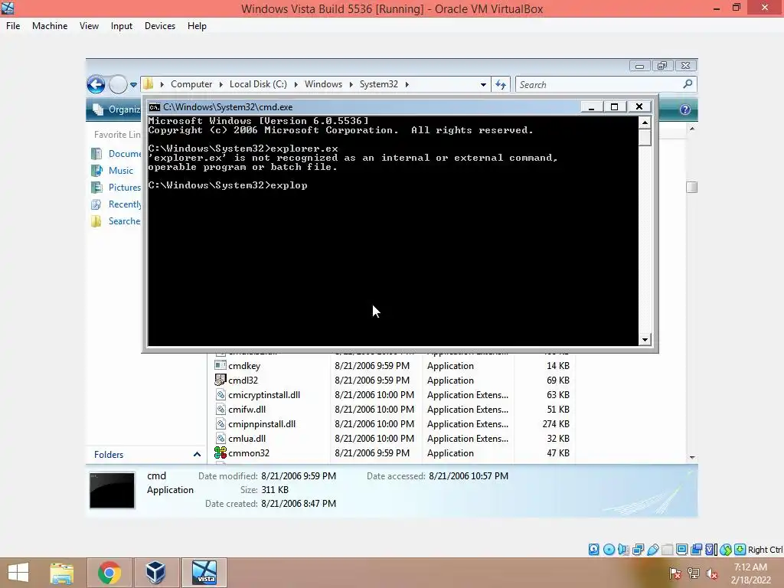Click the cmd window scrollbar up arrow
The width and height of the screenshot is (784, 588).
645,122
